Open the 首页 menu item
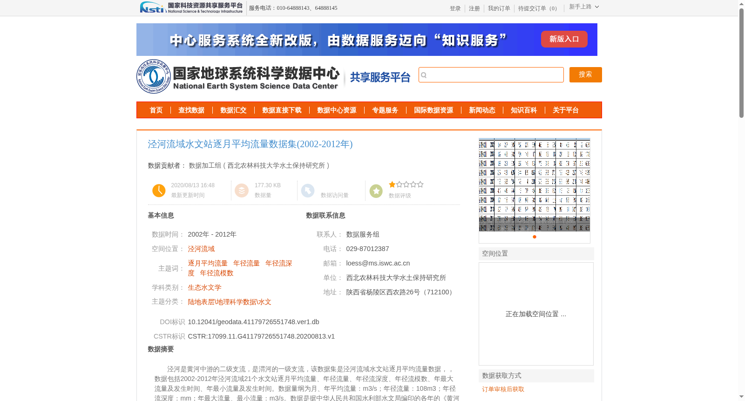This screenshot has height=401, width=745. [156, 110]
